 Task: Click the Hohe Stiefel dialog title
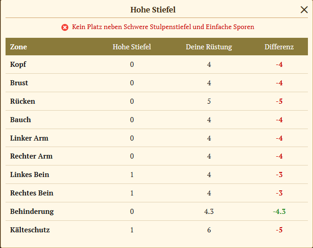pyautogui.click(x=153, y=10)
